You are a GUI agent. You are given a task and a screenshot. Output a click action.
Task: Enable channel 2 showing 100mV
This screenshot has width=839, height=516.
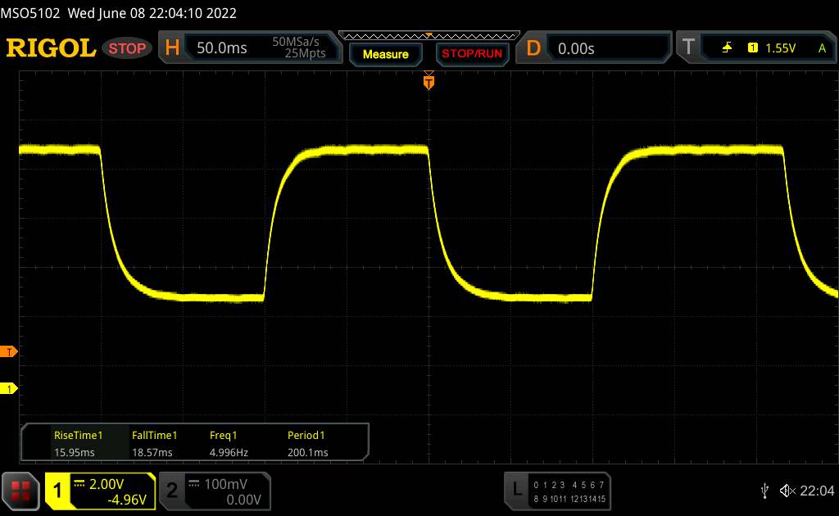(212, 490)
